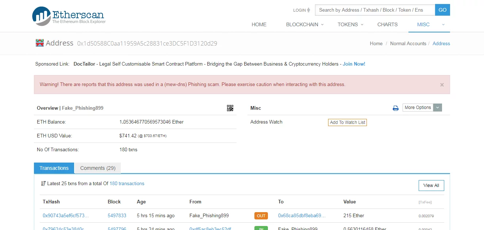Click the DocTailor sponsored text
The width and height of the screenshot is (484, 230).
pyautogui.click(x=84, y=64)
